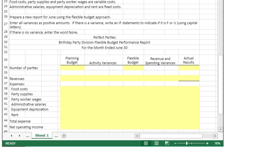Click the 'Actual Results' column heading
The image size is (266, 150).
point(189,60)
